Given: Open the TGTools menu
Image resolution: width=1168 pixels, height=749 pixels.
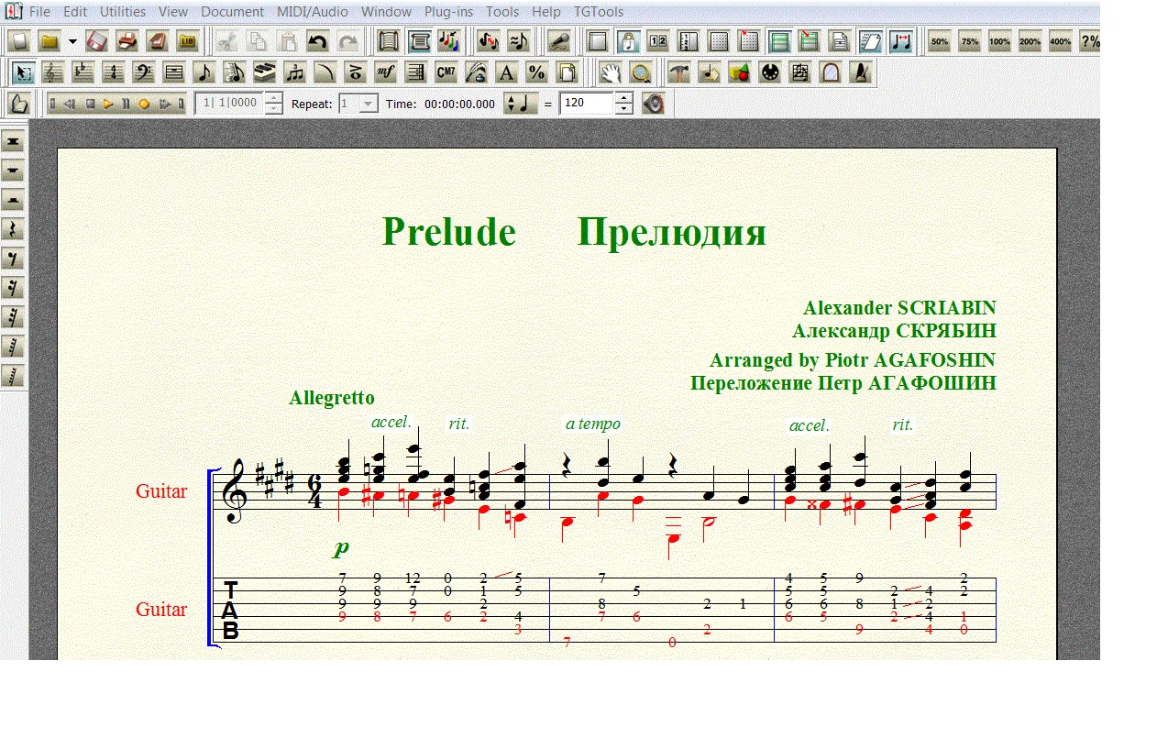Looking at the screenshot, I should (598, 12).
